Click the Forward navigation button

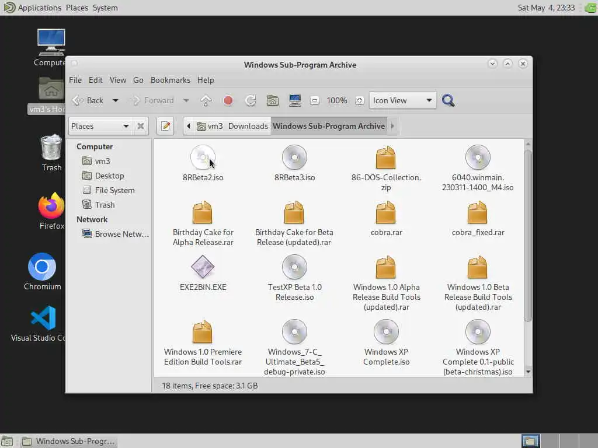pyautogui.click(x=152, y=100)
